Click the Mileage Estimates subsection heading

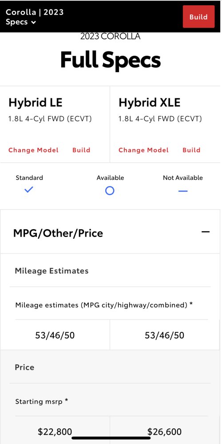click(x=52, y=271)
